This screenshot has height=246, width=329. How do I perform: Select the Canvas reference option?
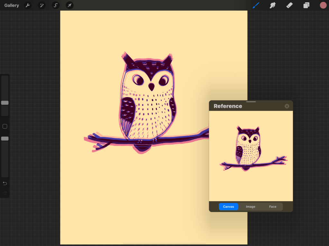coord(228,207)
